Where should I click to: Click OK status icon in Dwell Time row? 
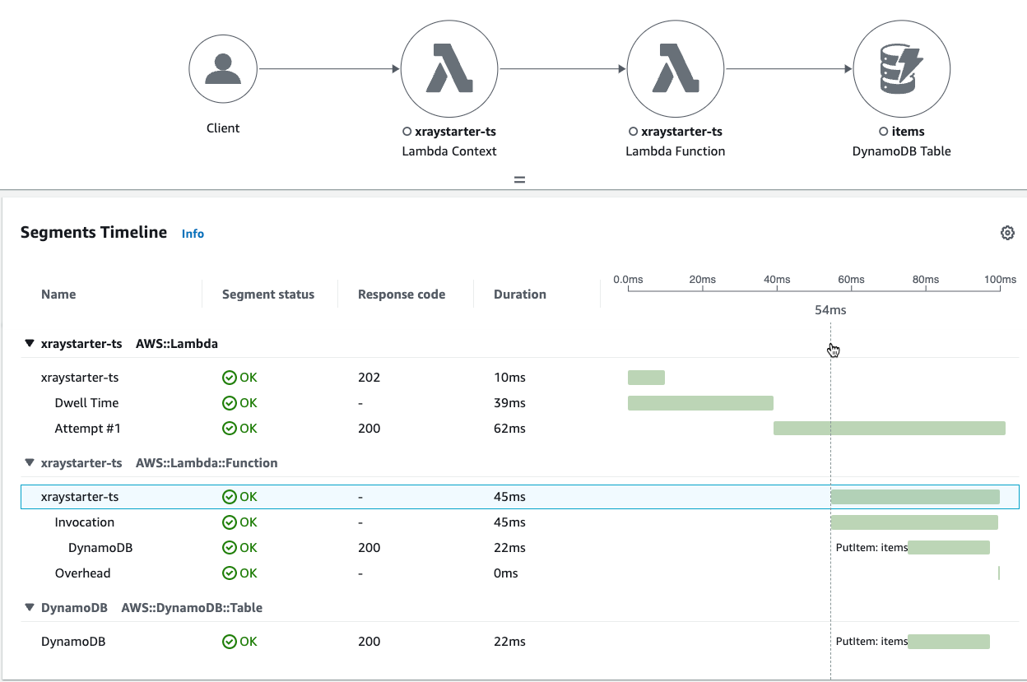pos(230,403)
